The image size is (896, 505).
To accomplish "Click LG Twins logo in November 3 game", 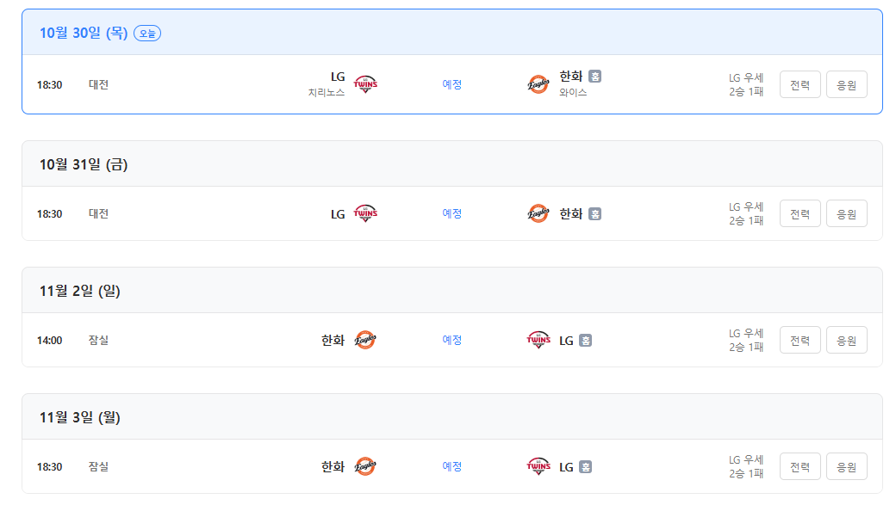I will [x=538, y=466].
